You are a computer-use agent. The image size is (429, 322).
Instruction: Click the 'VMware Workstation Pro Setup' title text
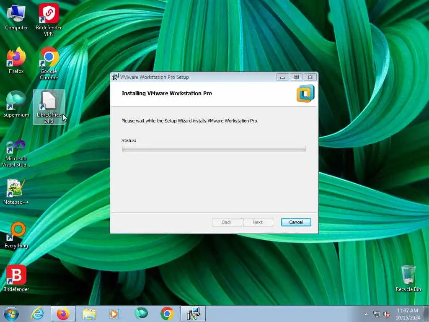click(x=155, y=77)
